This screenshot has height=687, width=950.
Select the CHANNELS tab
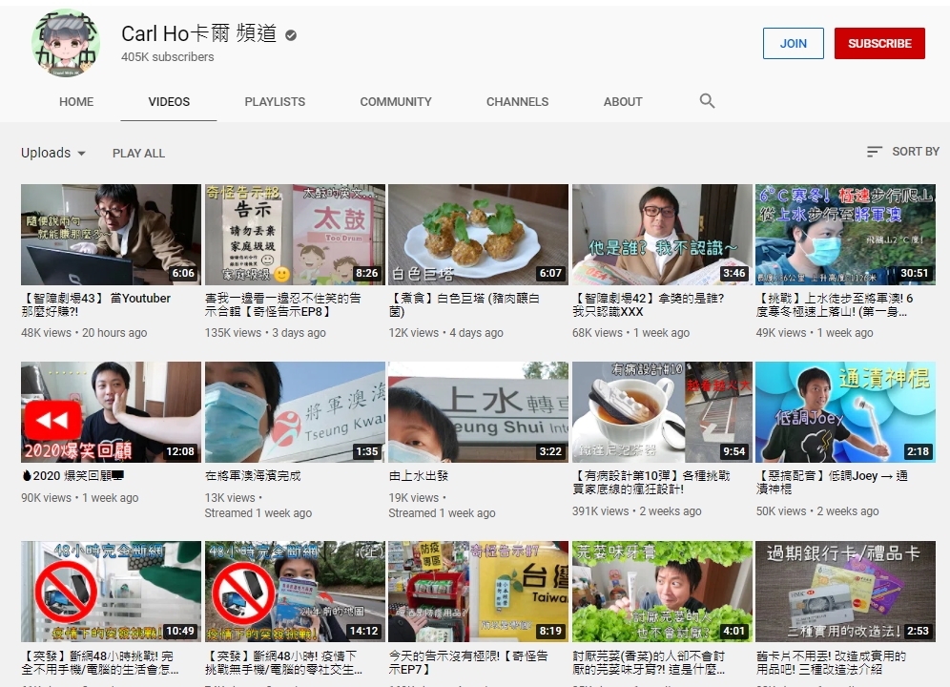(517, 102)
